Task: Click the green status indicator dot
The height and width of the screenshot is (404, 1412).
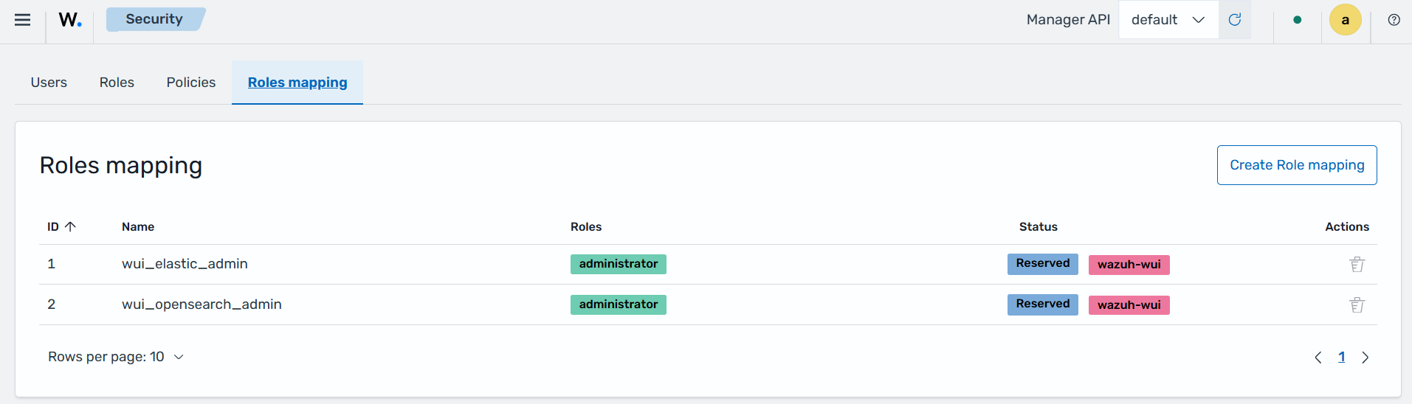Action: click(x=1298, y=20)
